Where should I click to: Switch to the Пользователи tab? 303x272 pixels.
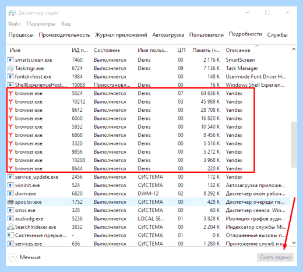(206, 35)
